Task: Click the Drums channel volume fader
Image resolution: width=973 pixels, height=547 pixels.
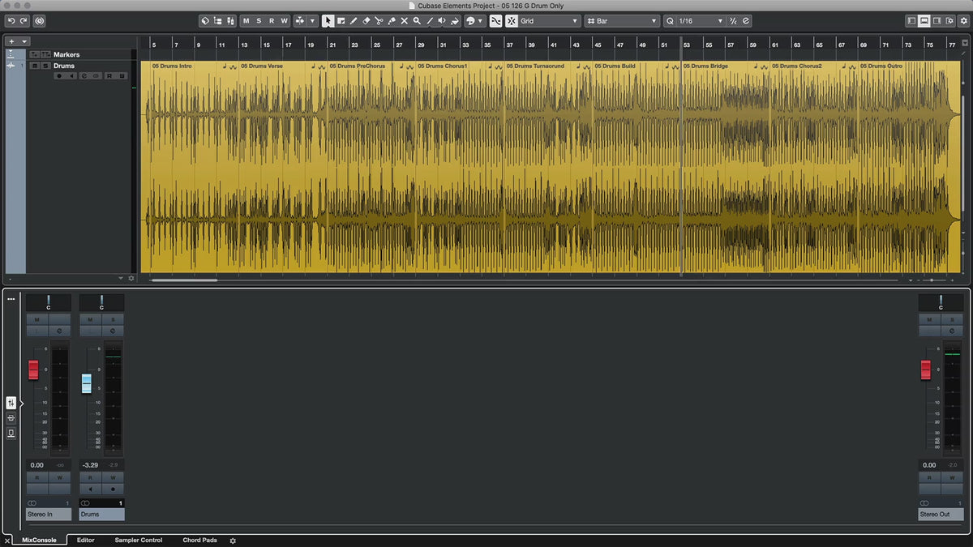Action: 87,383
